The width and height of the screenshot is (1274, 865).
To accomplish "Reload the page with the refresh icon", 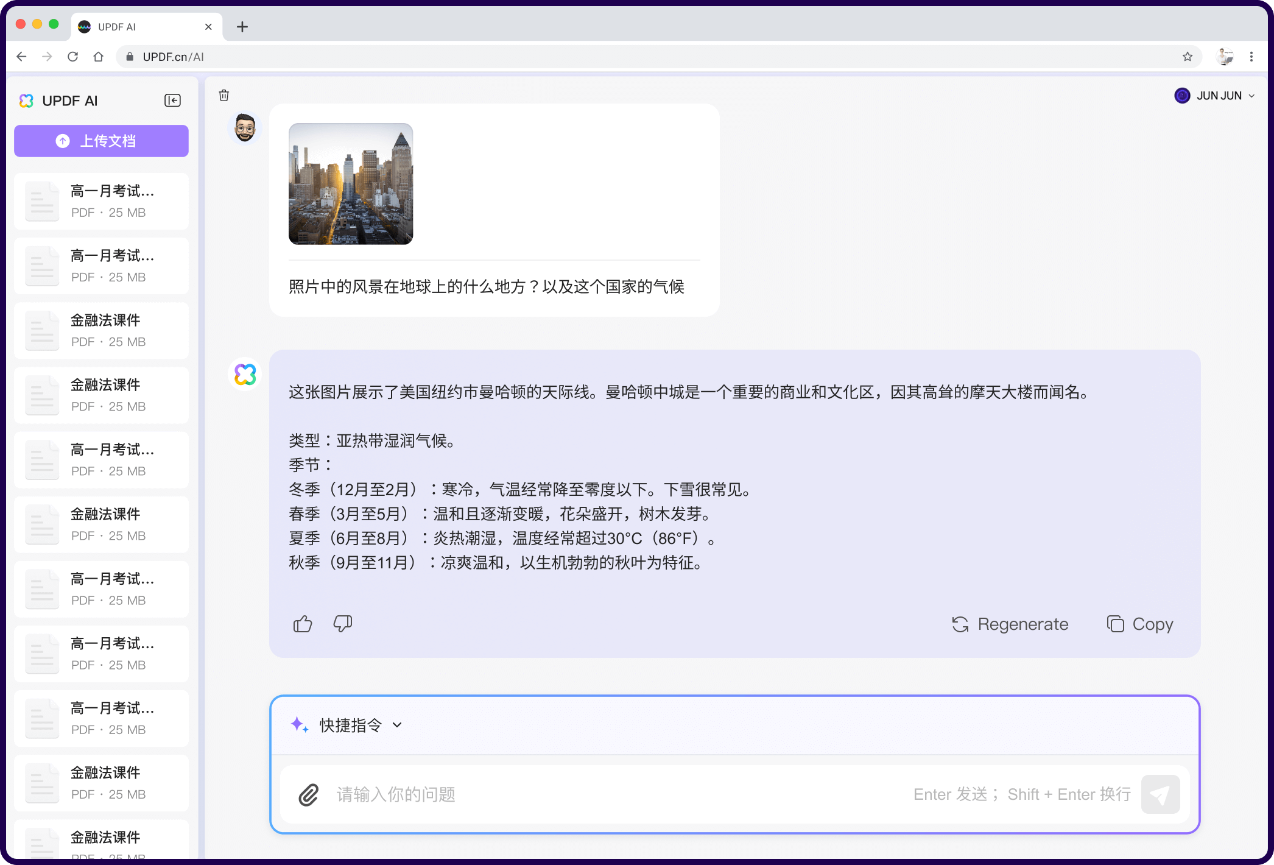I will coord(73,57).
